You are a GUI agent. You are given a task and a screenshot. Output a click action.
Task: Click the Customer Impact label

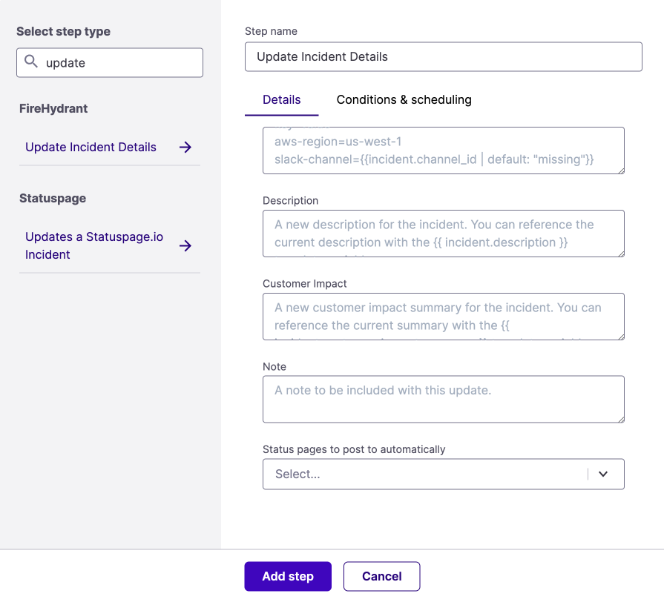(304, 283)
